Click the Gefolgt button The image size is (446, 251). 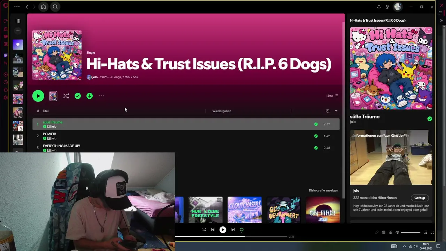coord(420,198)
